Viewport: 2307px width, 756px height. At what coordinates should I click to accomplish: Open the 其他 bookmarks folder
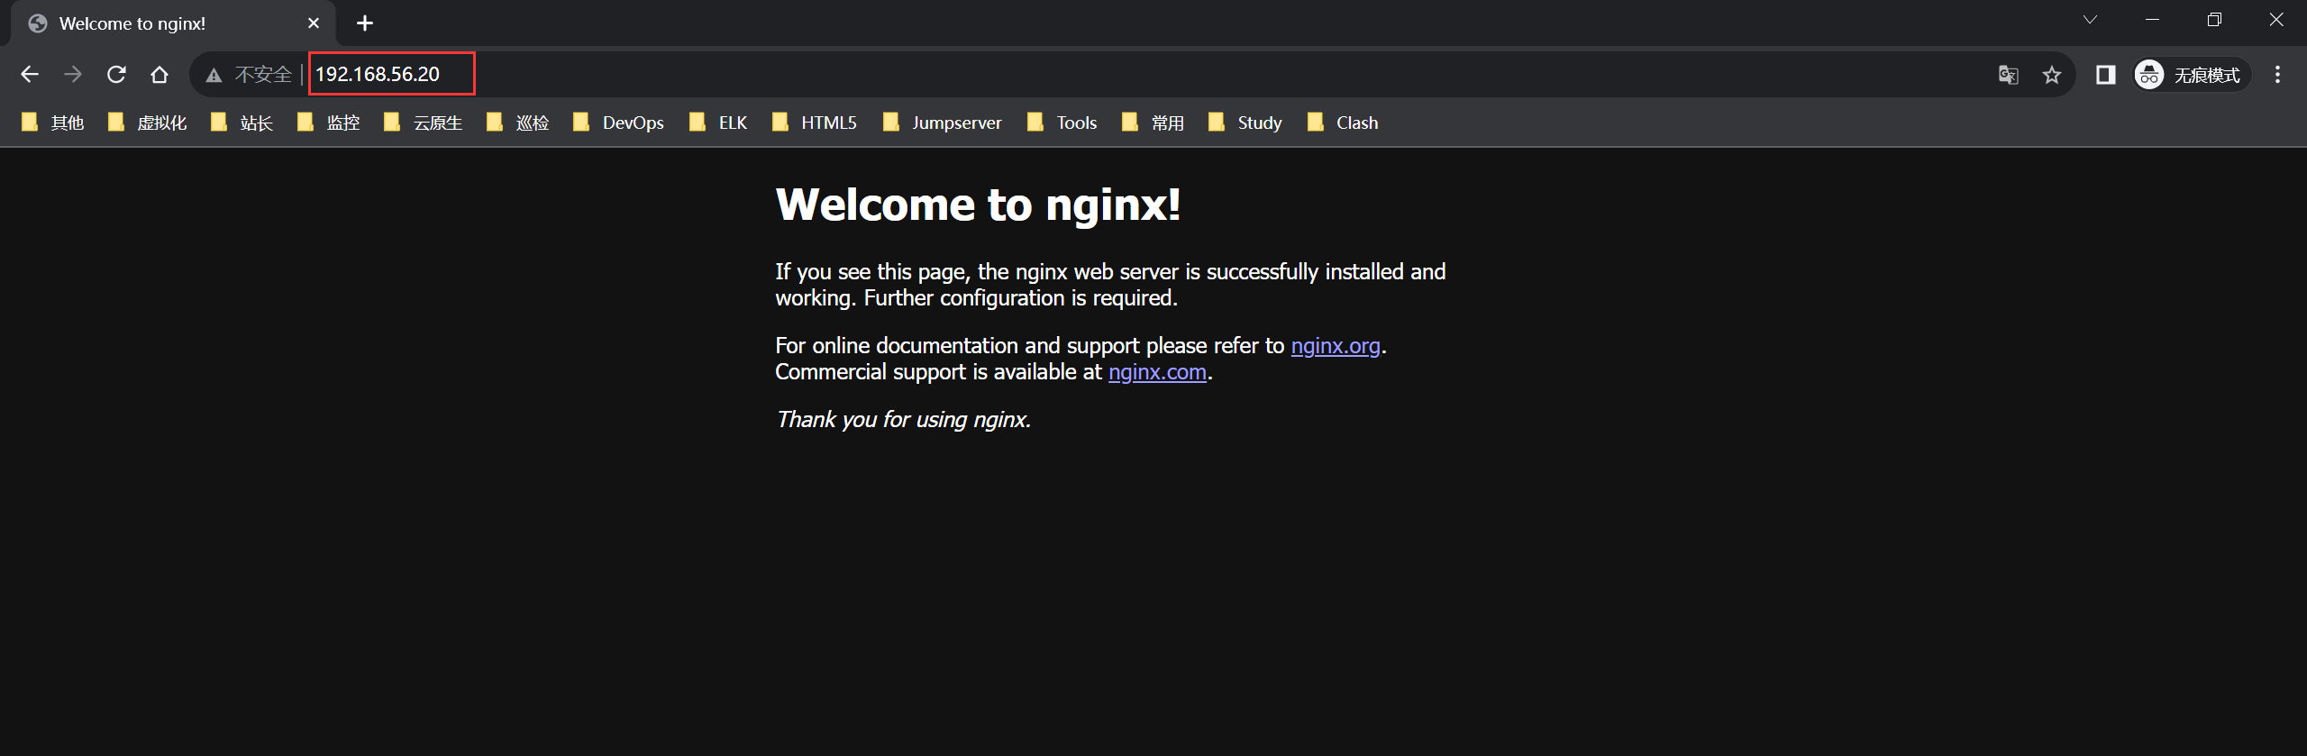pos(53,123)
